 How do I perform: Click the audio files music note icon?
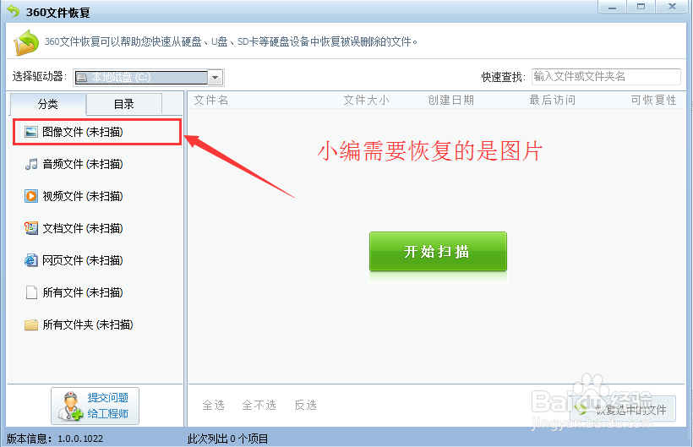coord(31,164)
